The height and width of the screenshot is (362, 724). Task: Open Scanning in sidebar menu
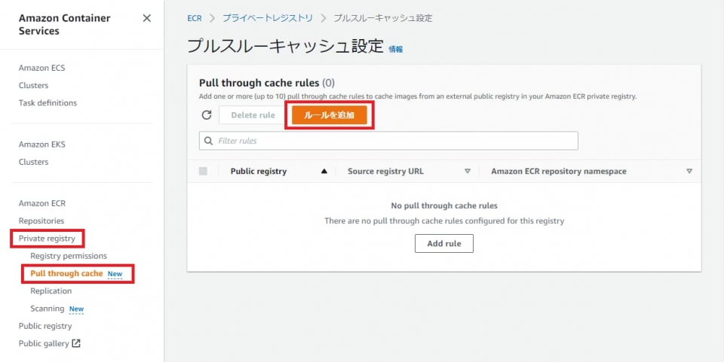[47, 308]
